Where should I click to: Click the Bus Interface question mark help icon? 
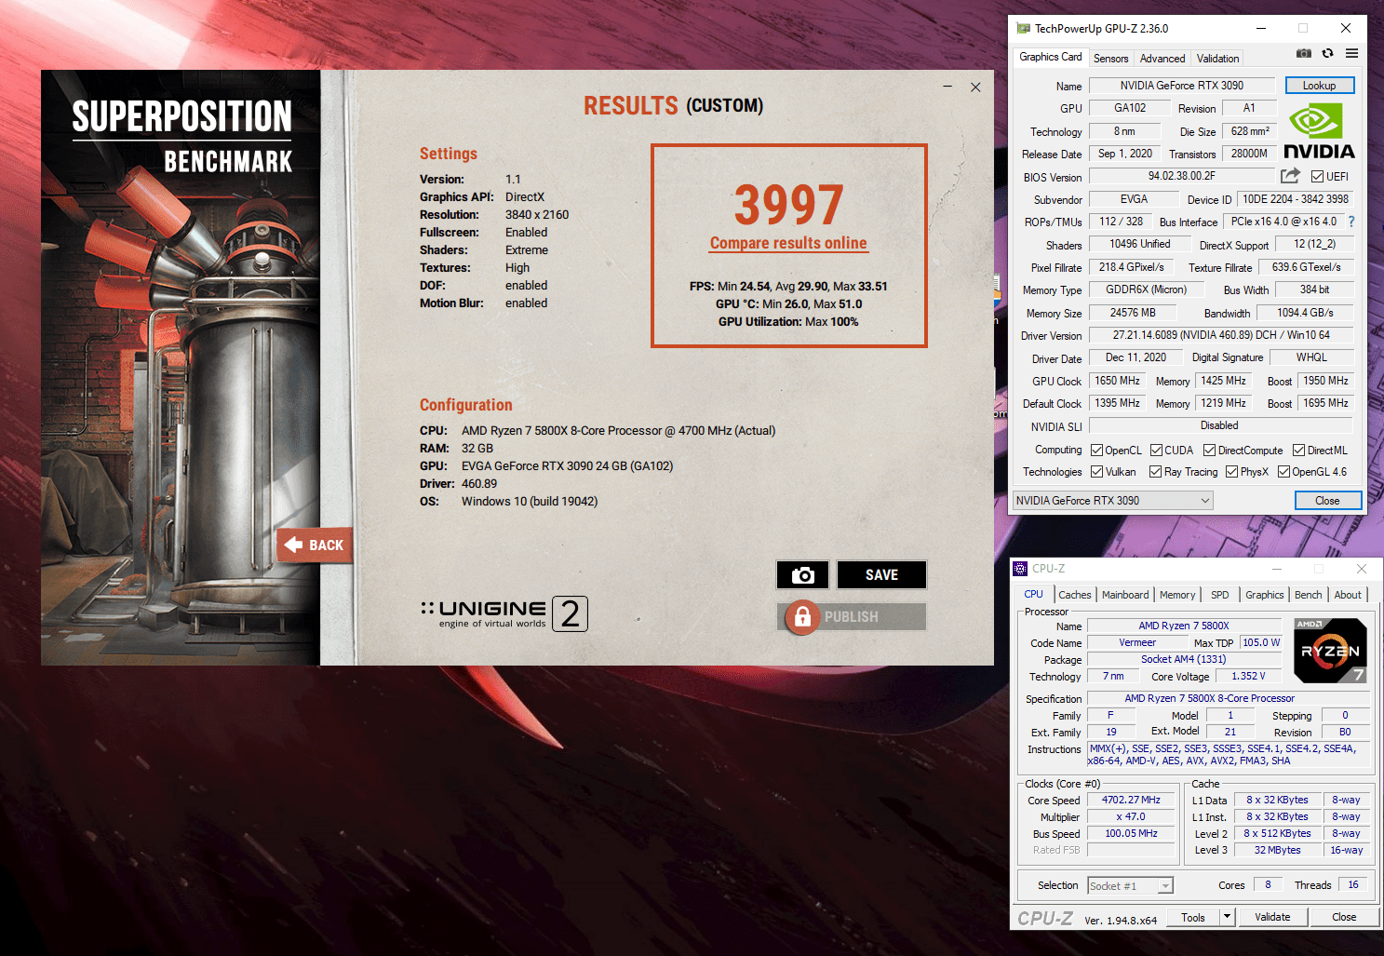[x=1351, y=222]
